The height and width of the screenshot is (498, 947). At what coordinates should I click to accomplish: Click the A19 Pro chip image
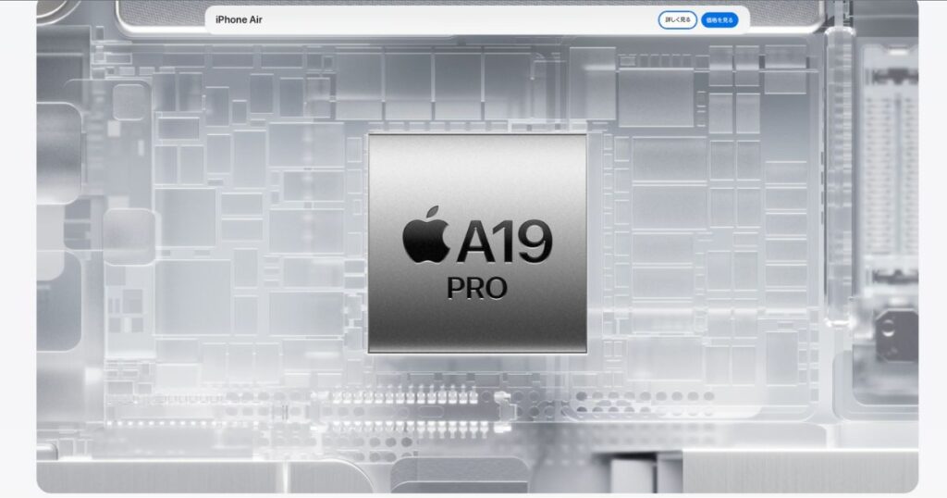477,243
